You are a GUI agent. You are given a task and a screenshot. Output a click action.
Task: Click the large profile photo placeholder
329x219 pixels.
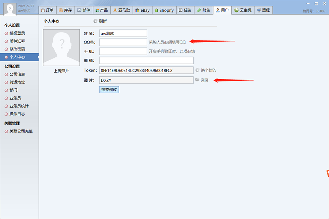61,47
